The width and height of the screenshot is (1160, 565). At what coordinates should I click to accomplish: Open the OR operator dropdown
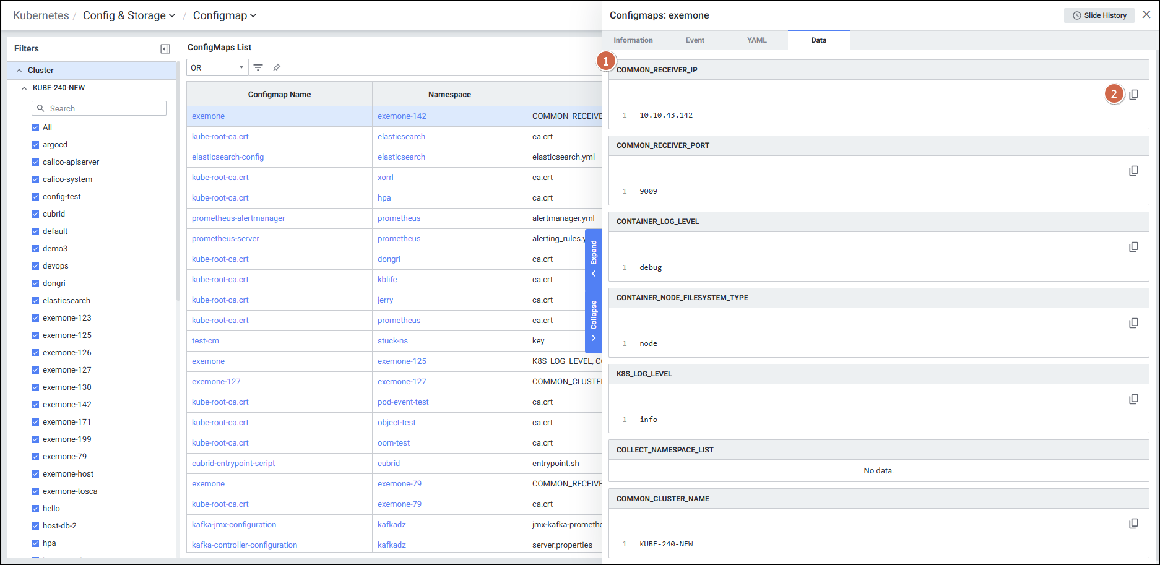pos(217,67)
